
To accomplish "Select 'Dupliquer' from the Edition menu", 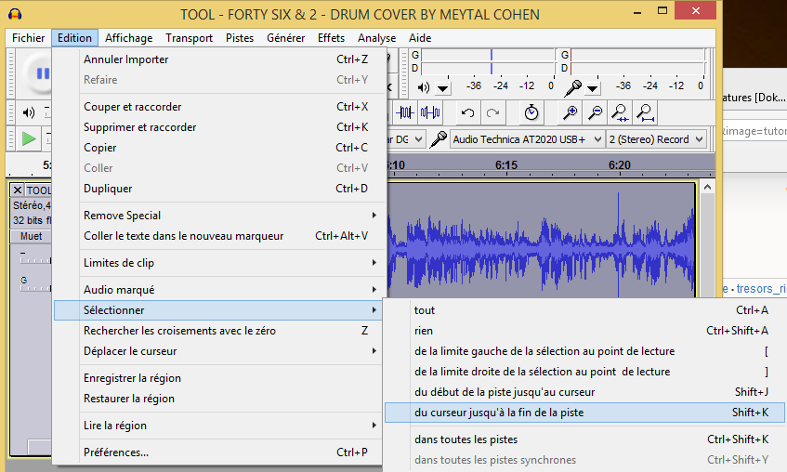I will [x=108, y=189].
